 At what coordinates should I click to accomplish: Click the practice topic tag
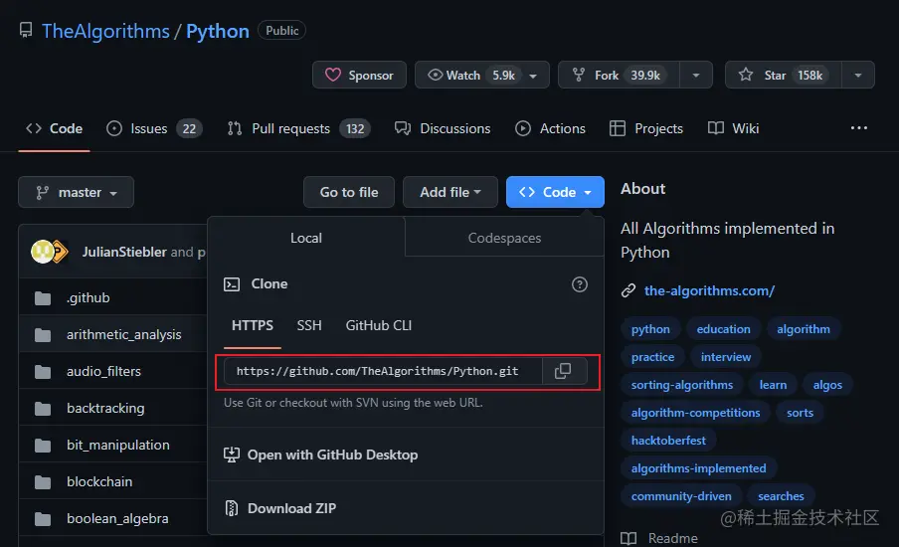click(x=652, y=357)
